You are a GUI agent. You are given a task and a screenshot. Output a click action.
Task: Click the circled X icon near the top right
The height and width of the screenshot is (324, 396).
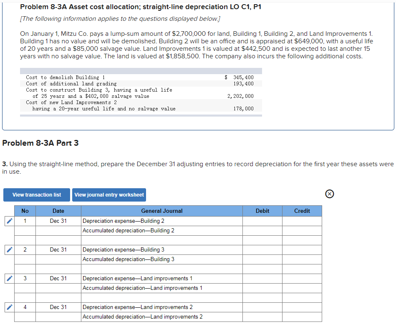click(329, 193)
